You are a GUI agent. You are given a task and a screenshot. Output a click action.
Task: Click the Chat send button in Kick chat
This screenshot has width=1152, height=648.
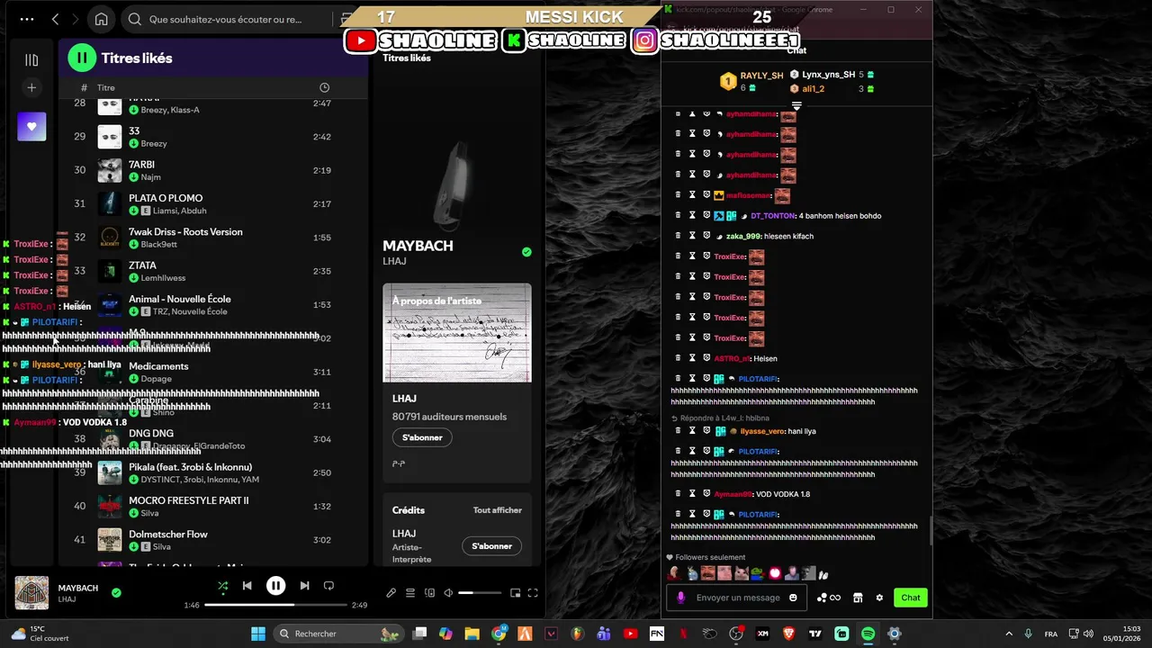[911, 598]
